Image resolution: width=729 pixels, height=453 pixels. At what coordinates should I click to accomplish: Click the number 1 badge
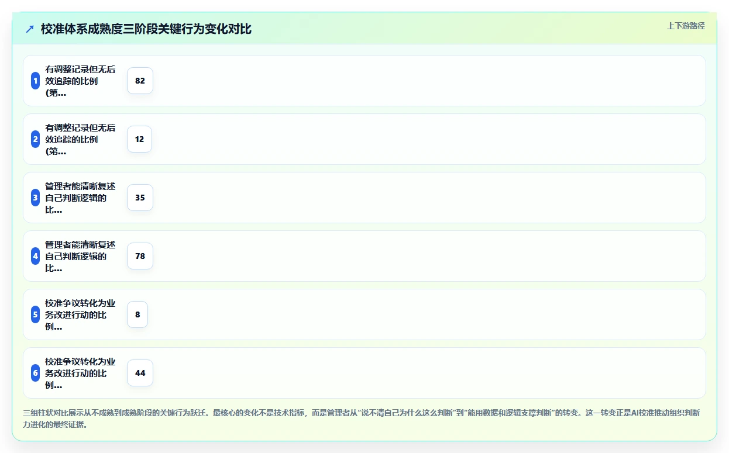coord(35,81)
